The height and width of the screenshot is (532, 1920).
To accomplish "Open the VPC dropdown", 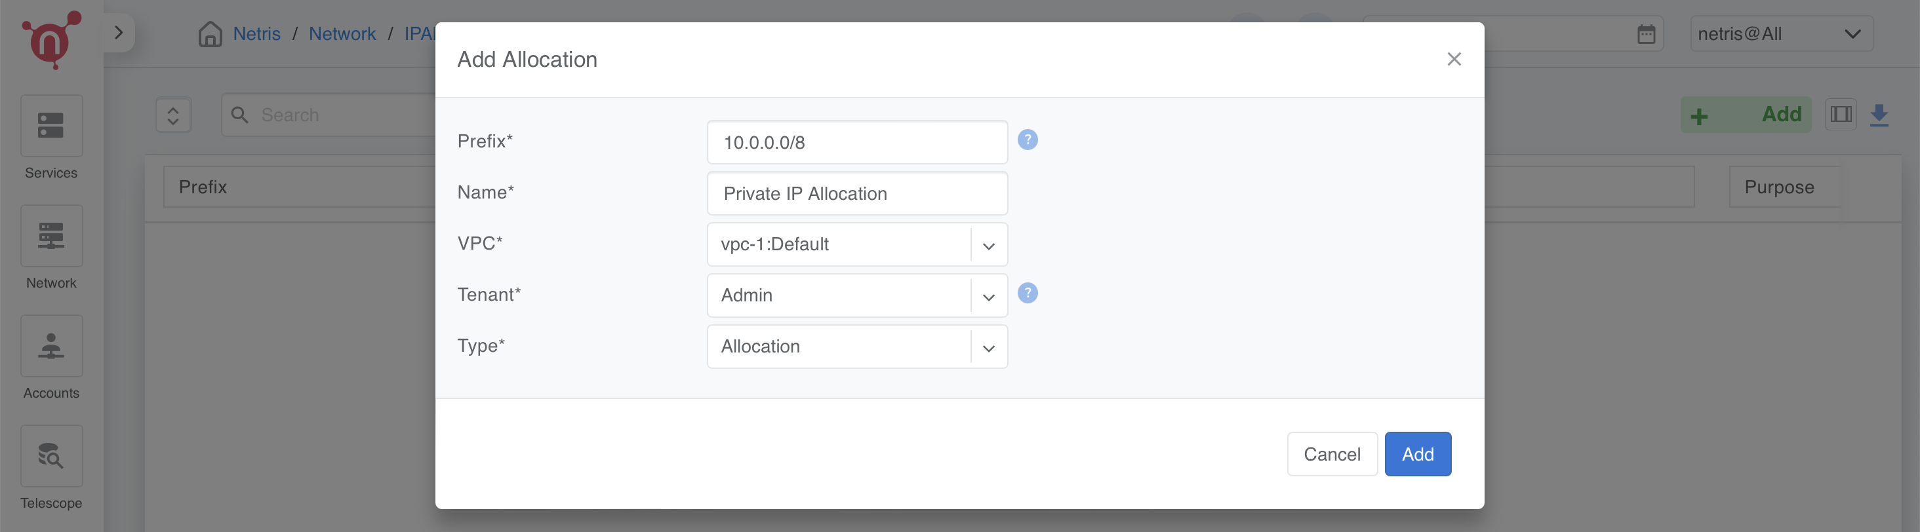I will pyautogui.click(x=988, y=244).
